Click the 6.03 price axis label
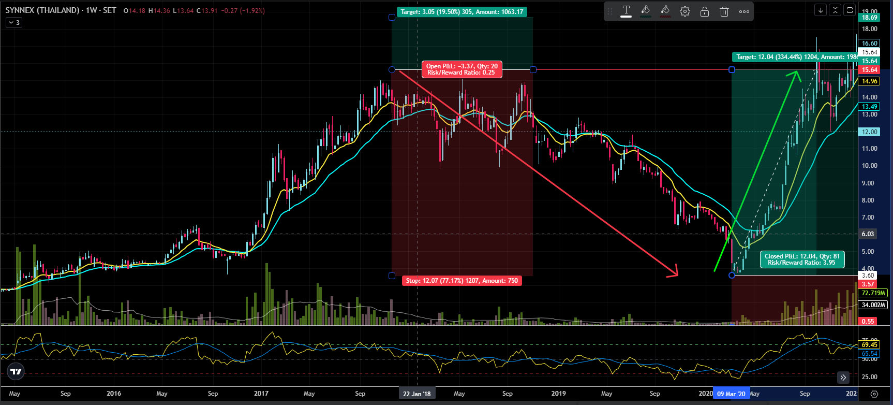This screenshot has width=893, height=405. click(868, 234)
